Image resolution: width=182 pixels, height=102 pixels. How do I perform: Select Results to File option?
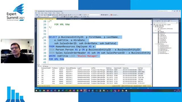pyautogui.click(x=77, y=17)
